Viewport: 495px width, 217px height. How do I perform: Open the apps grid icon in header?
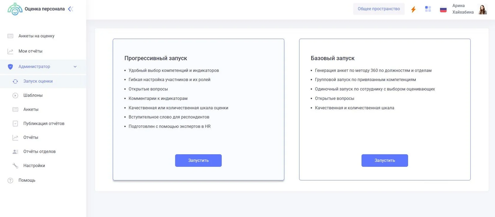(428, 9)
